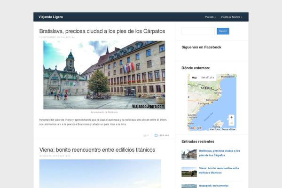Click the Viena post date text

pyautogui.click(x=55, y=156)
